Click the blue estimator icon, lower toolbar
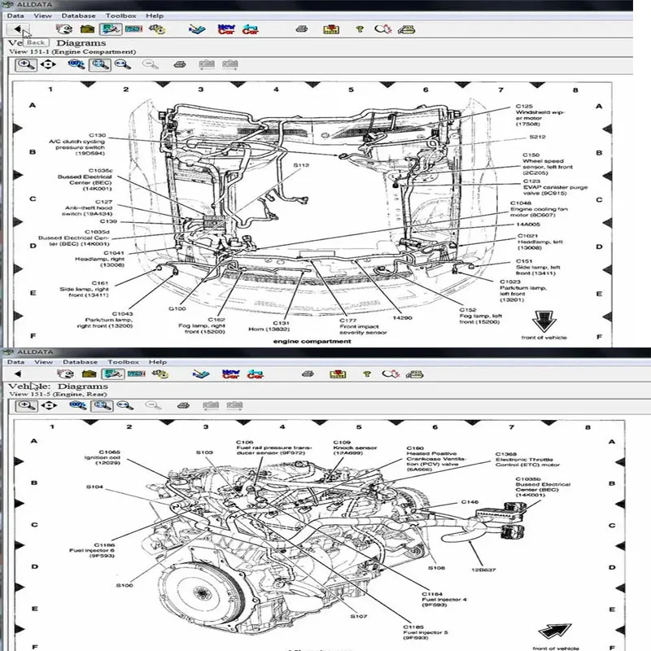 click(201, 374)
